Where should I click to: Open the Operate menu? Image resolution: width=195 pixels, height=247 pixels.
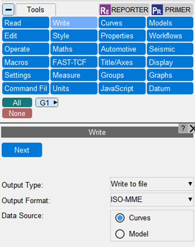click(x=26, y=49)
